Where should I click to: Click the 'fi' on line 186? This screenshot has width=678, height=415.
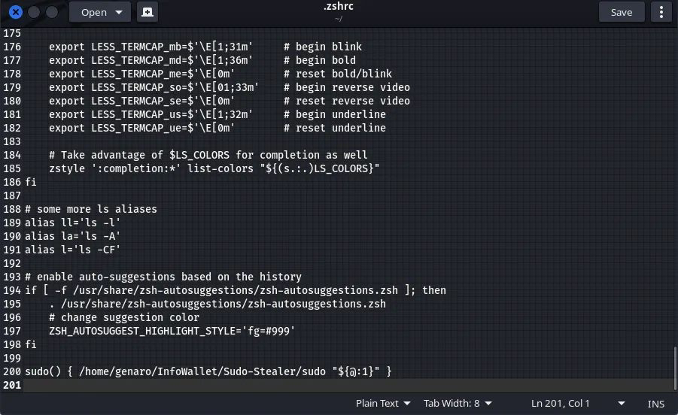click(30, 182)
